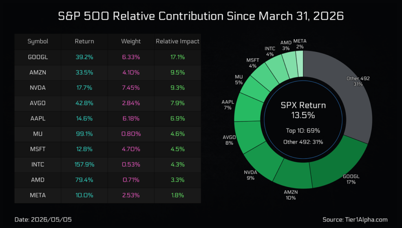Screen dimensions: 402x228
Task: Click MSFT weight value 4.70%
Action: [131, 149]
